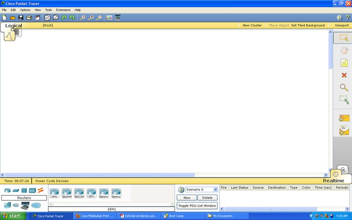Paste using the Paste toolbar icon
352x220 pixels.
coord(56,18)
